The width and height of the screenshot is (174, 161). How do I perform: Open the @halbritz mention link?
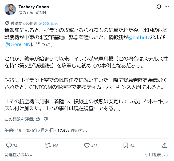[139, 38]
